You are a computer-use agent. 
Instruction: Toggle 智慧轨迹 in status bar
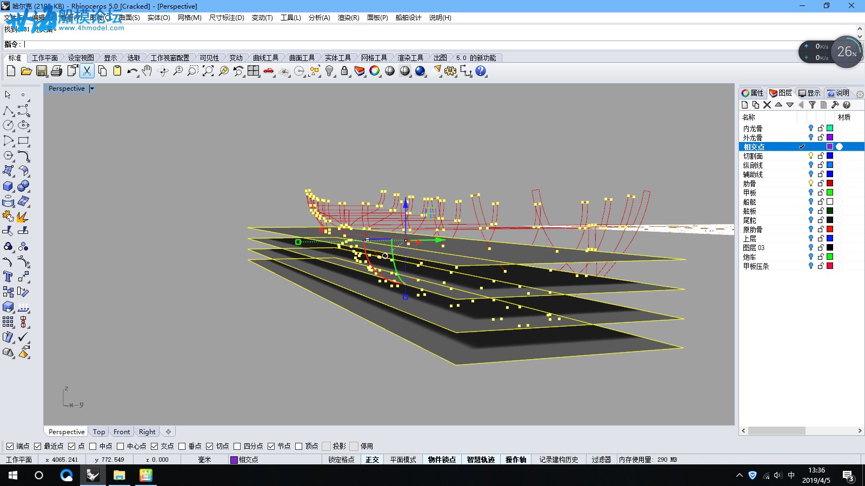(481, 460)
